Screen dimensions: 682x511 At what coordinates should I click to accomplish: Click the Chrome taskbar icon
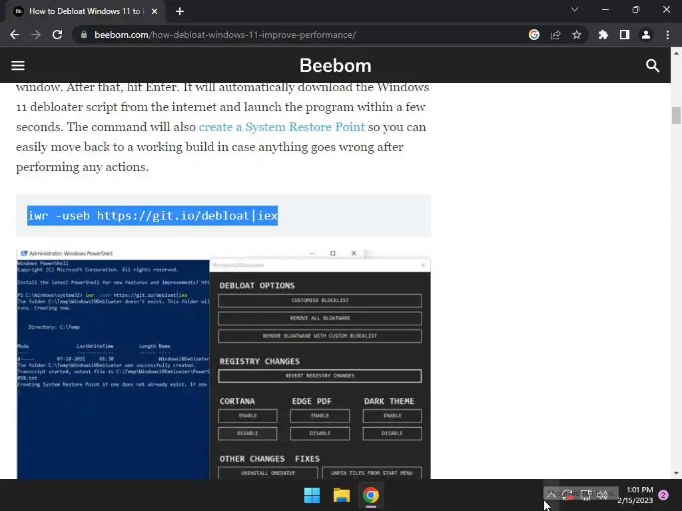(371, 495)
